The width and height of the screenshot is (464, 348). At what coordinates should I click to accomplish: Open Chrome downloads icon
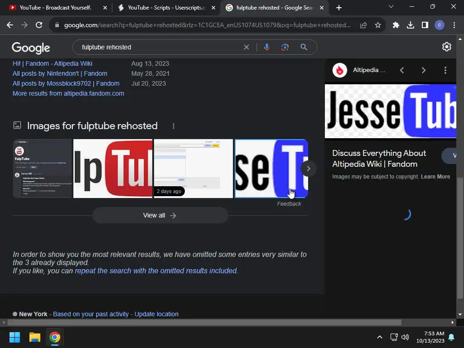coord(411,25)
